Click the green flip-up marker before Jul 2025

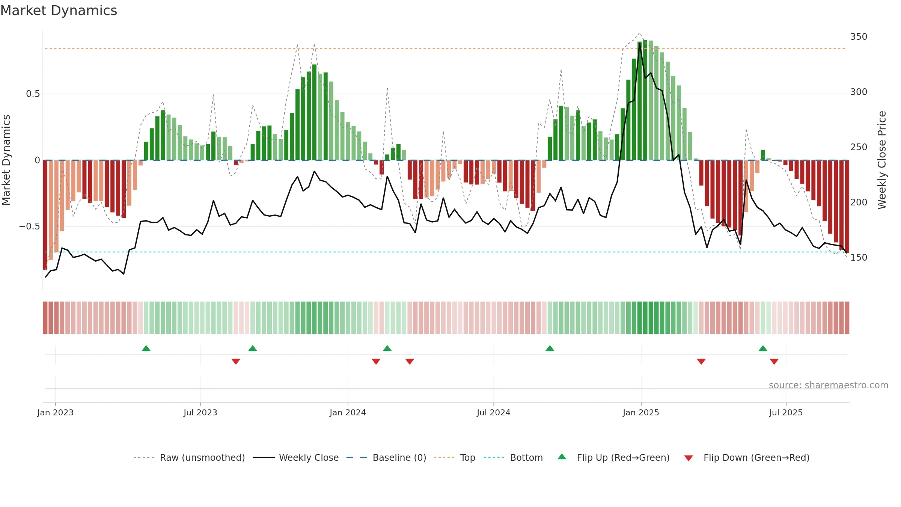pyautogui.click(x=763, y=348)
